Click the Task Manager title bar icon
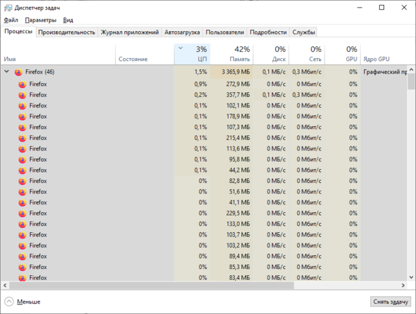 tap(7, 7)
